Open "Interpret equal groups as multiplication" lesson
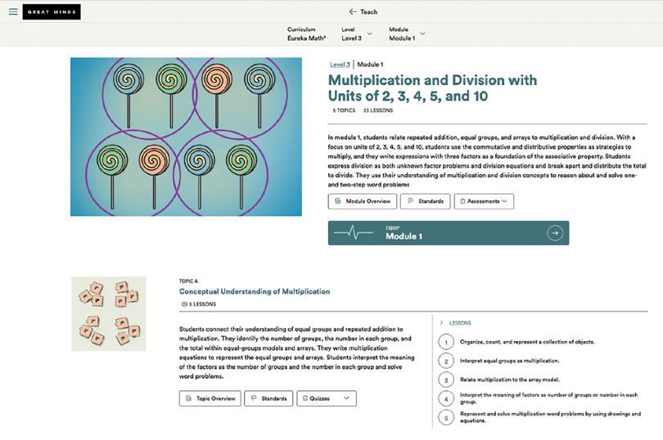663x440 pixels. click(509, 361)
